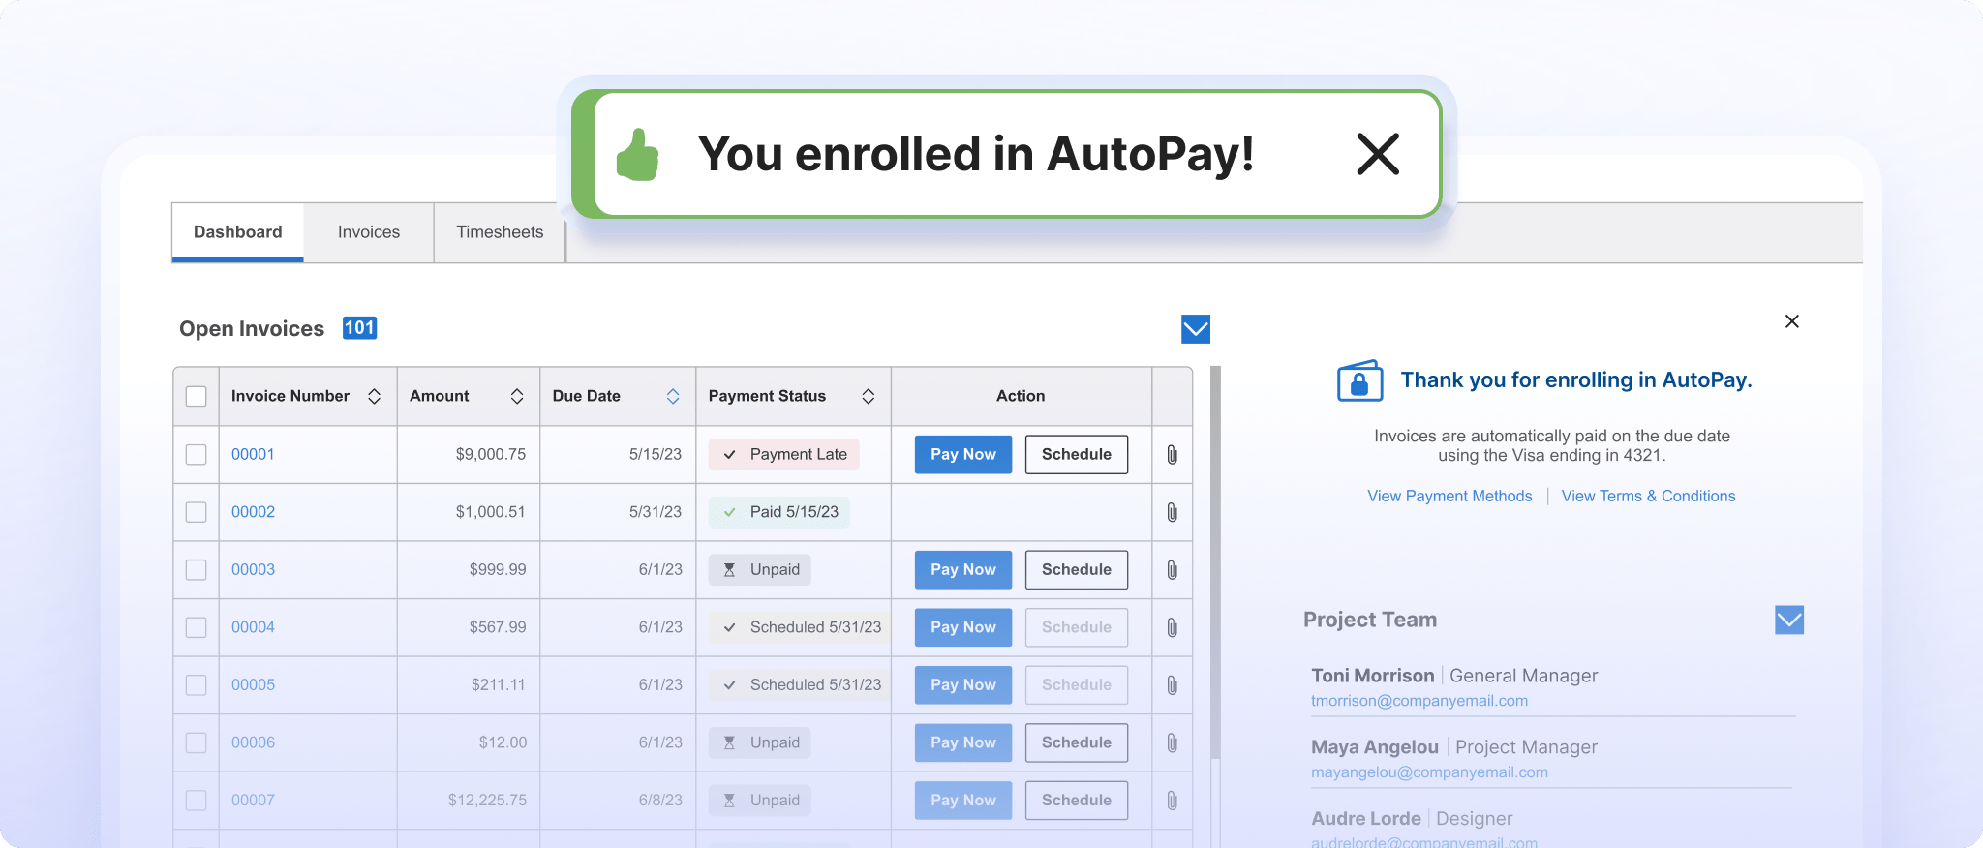The image size is (1983, 848).
Task: Click the thumbs-up icon in the notification
Action: tap(638, 155)
